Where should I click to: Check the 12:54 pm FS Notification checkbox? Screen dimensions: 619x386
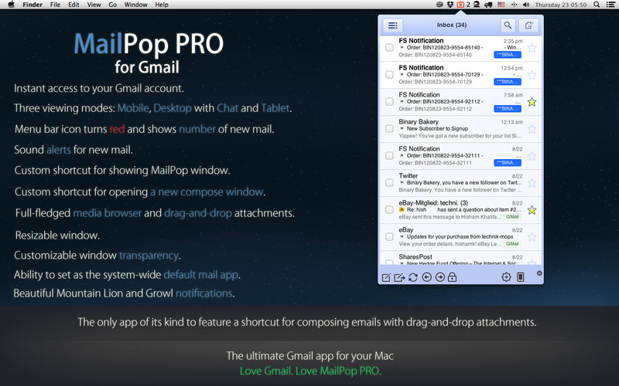tap(389, 75)
